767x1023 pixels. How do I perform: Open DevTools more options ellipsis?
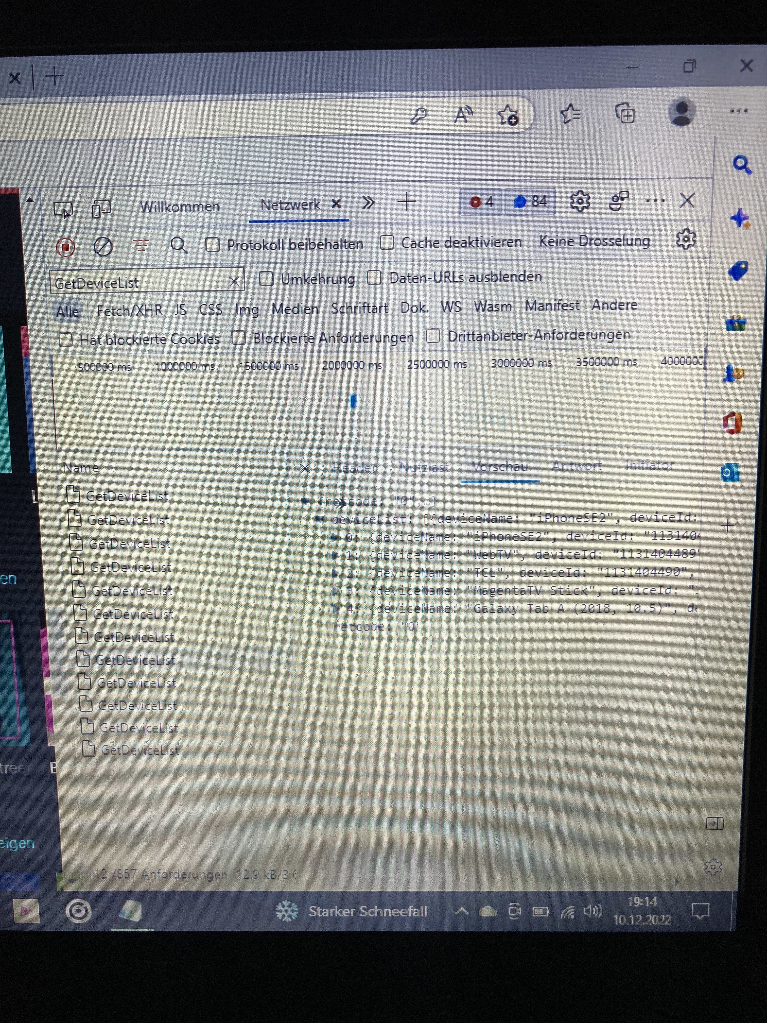(x=655, y=201)
